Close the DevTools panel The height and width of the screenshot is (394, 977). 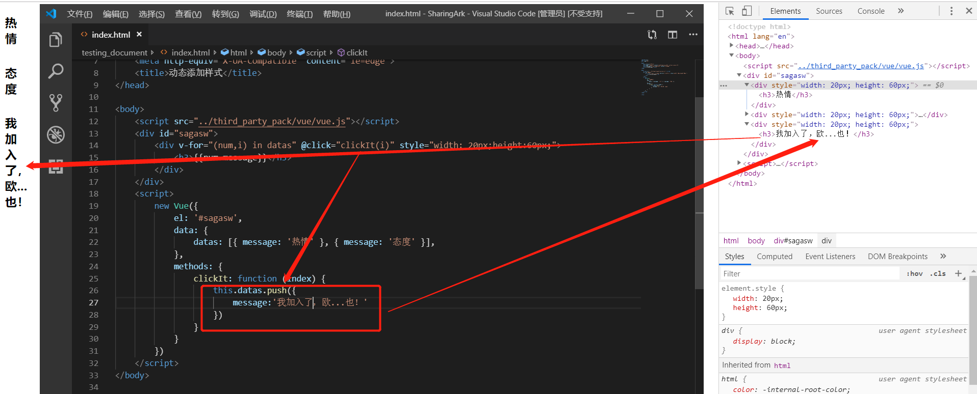[x=969, y=11]
